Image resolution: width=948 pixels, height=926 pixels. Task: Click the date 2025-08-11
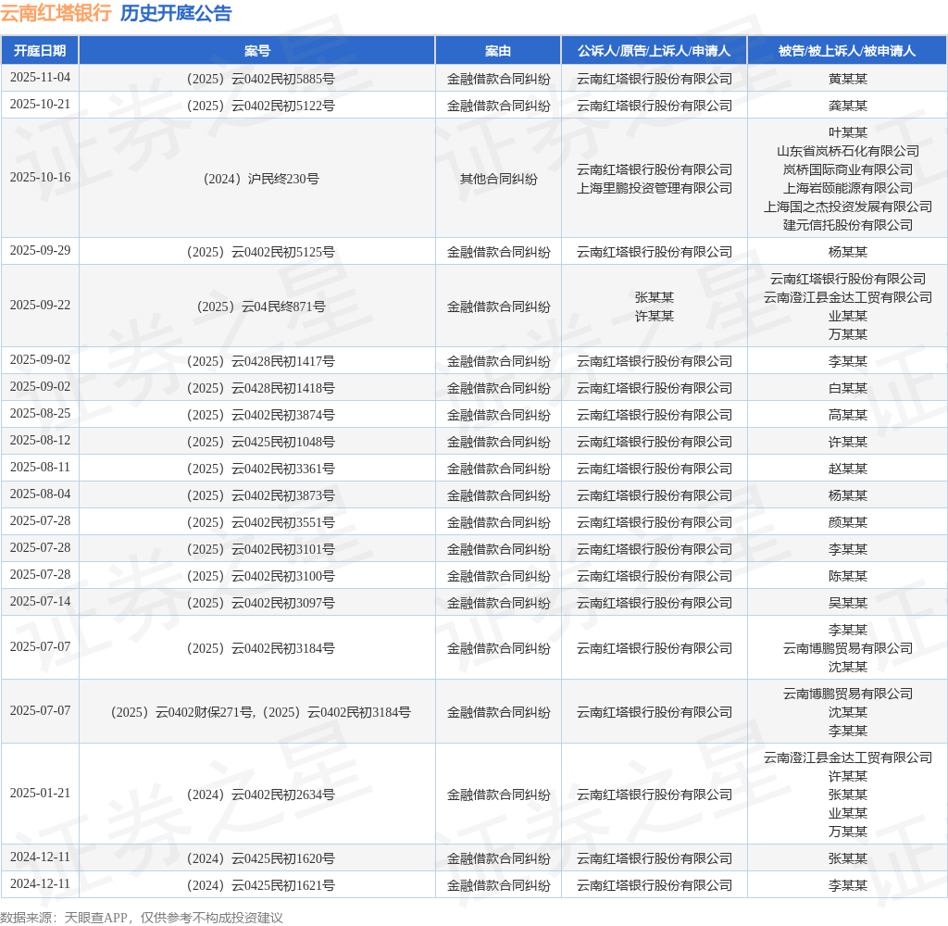click(x=40, y=467)
